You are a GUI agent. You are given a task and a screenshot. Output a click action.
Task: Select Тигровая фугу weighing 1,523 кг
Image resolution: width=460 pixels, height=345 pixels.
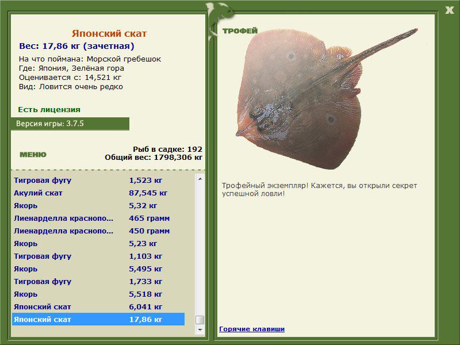point(98,181)
